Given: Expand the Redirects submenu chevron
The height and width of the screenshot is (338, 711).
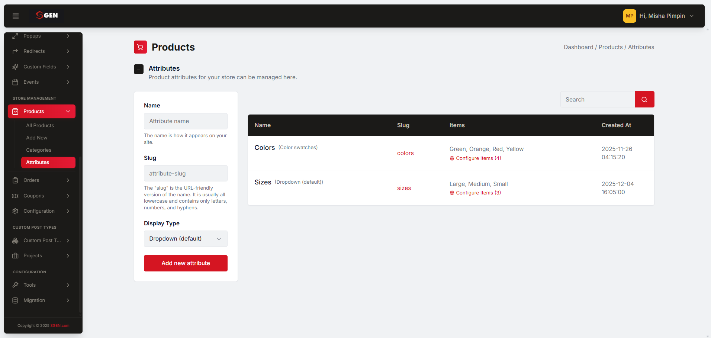Looking at the screenshot, I should (68, 51).
